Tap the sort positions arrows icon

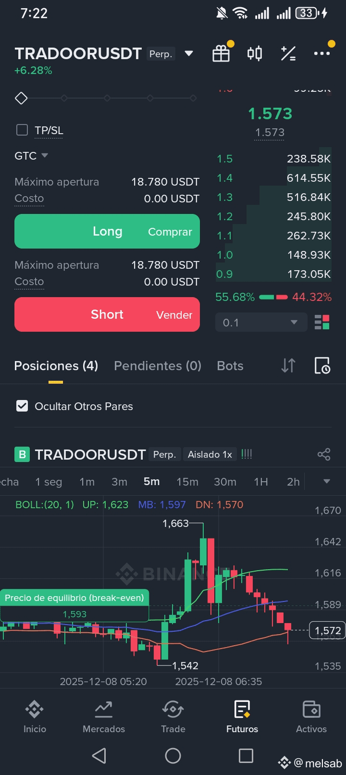pos(288,366)
